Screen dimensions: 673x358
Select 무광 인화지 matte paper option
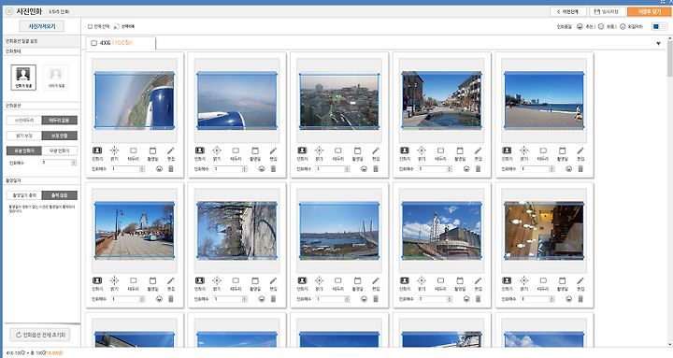coord(60,150)
